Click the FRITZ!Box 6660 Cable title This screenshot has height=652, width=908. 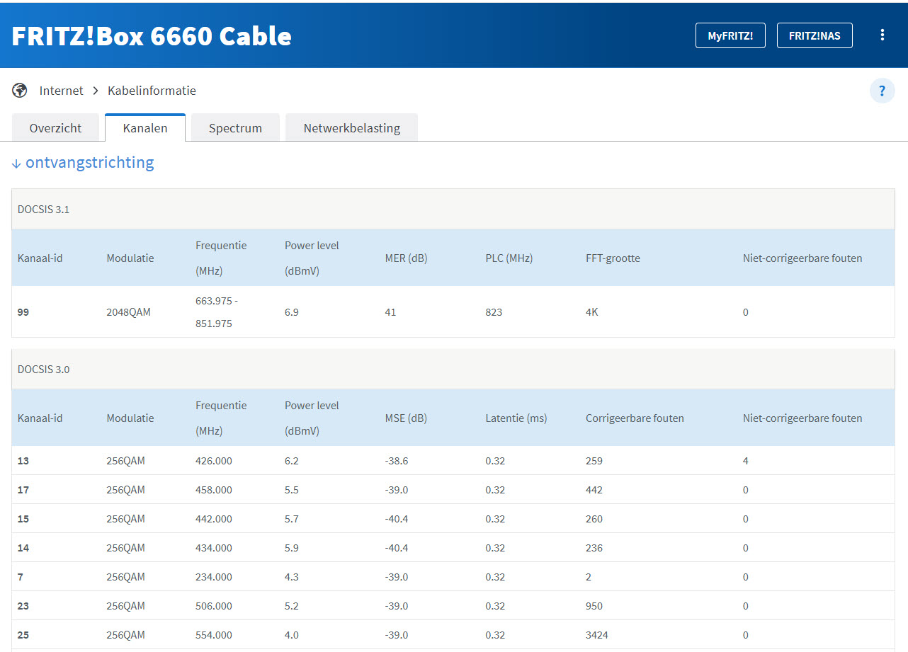pyautogui.click(x=152, y=35)
